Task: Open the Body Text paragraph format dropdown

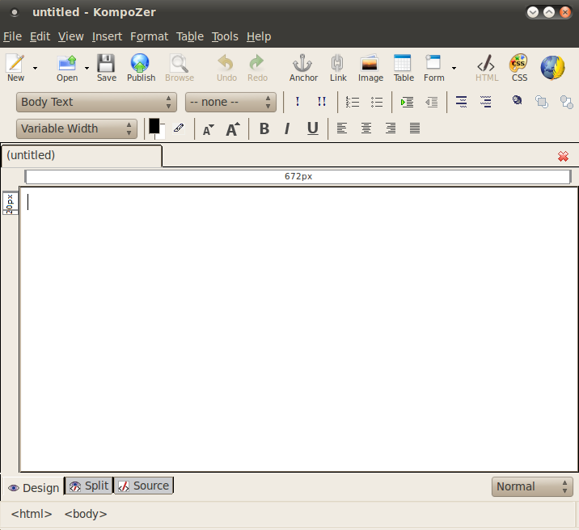Action: 96,102
